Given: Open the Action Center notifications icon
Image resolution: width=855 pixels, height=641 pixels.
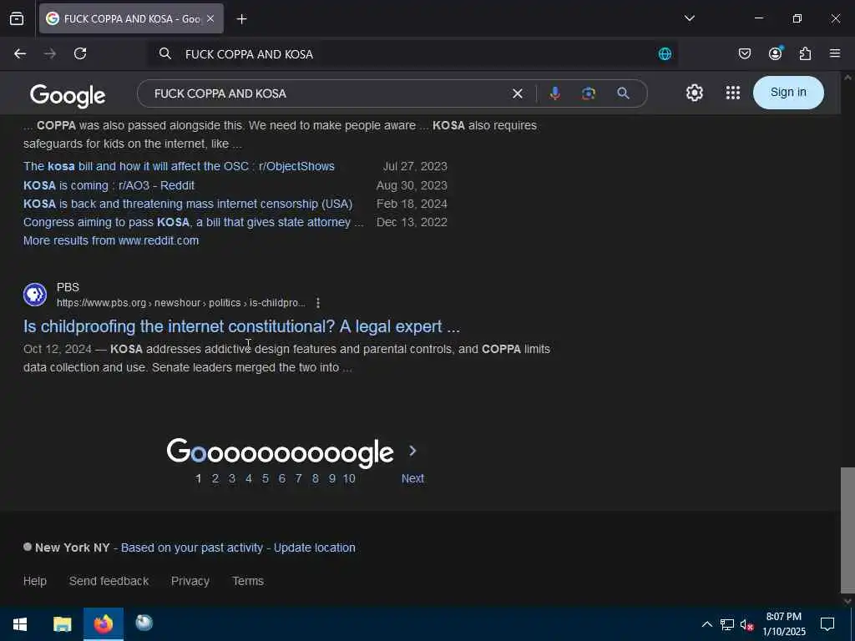Looking at the screenshot, I should (827, 624).
